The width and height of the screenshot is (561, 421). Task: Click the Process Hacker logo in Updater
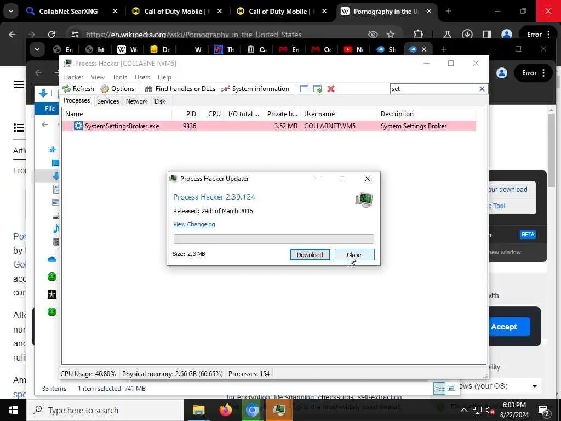click(364, 200)
